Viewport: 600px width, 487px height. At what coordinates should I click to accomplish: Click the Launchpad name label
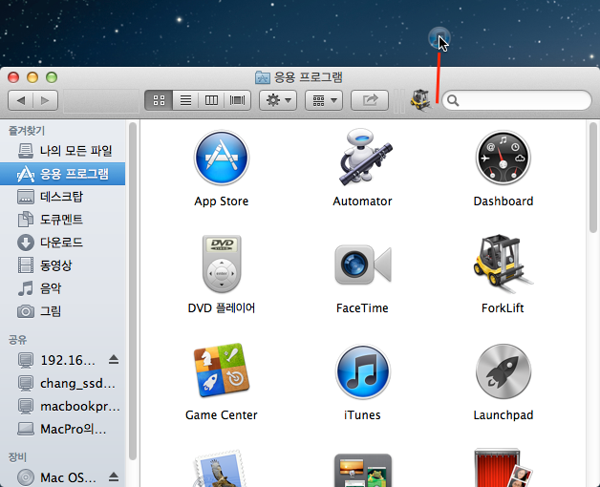click(504, 415)
